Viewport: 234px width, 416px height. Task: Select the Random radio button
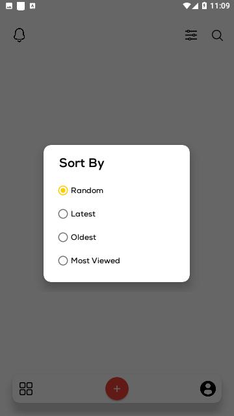[x=63, y=190]
